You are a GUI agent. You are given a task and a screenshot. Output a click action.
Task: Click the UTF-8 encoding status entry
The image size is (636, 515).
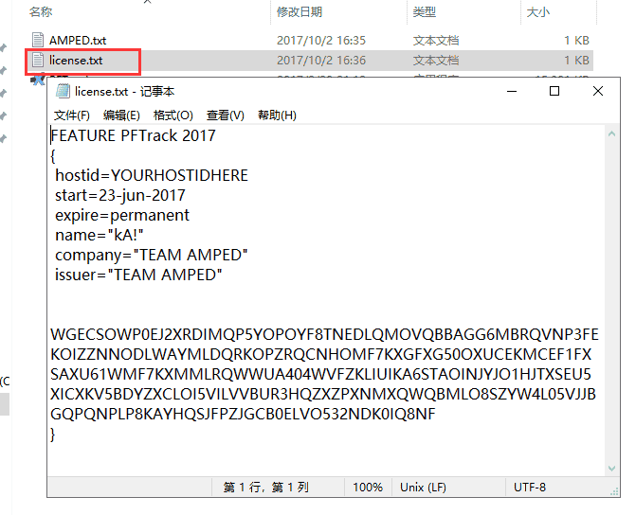point(529,487)
